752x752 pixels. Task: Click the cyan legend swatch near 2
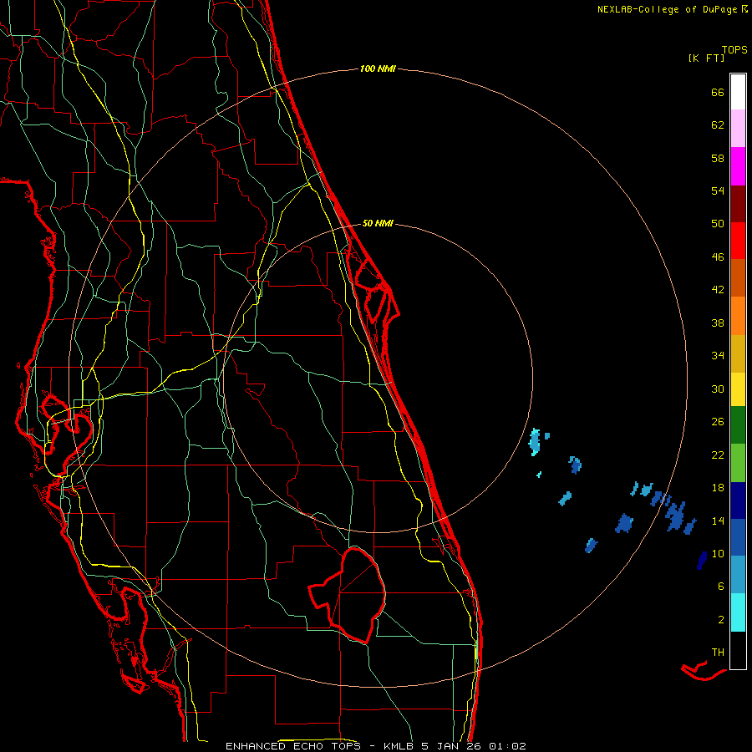738,612
